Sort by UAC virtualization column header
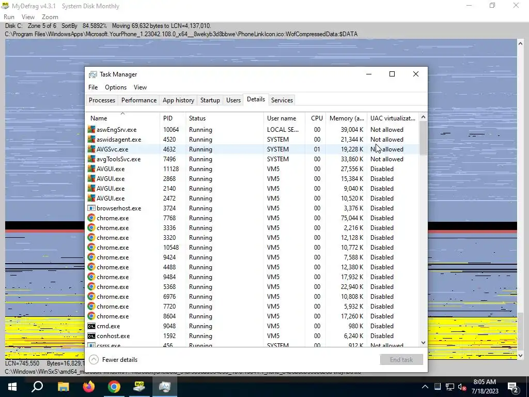 [393, 118]
